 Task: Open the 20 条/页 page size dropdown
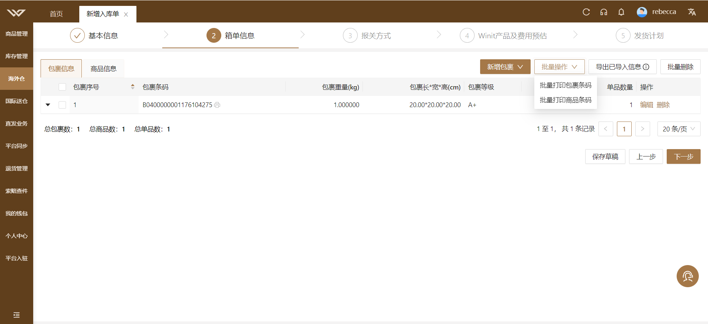[679, 129]
